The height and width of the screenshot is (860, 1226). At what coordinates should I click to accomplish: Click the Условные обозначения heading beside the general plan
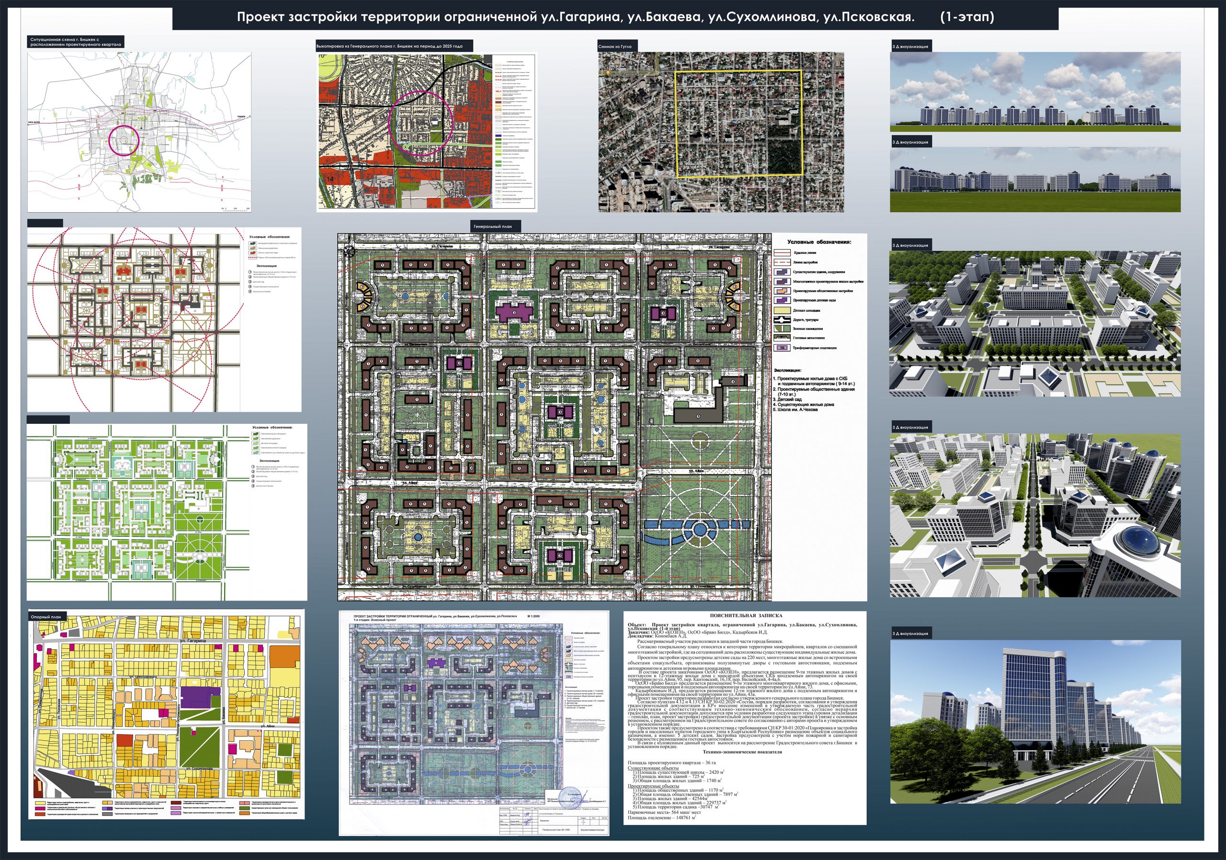click(819, 242)
